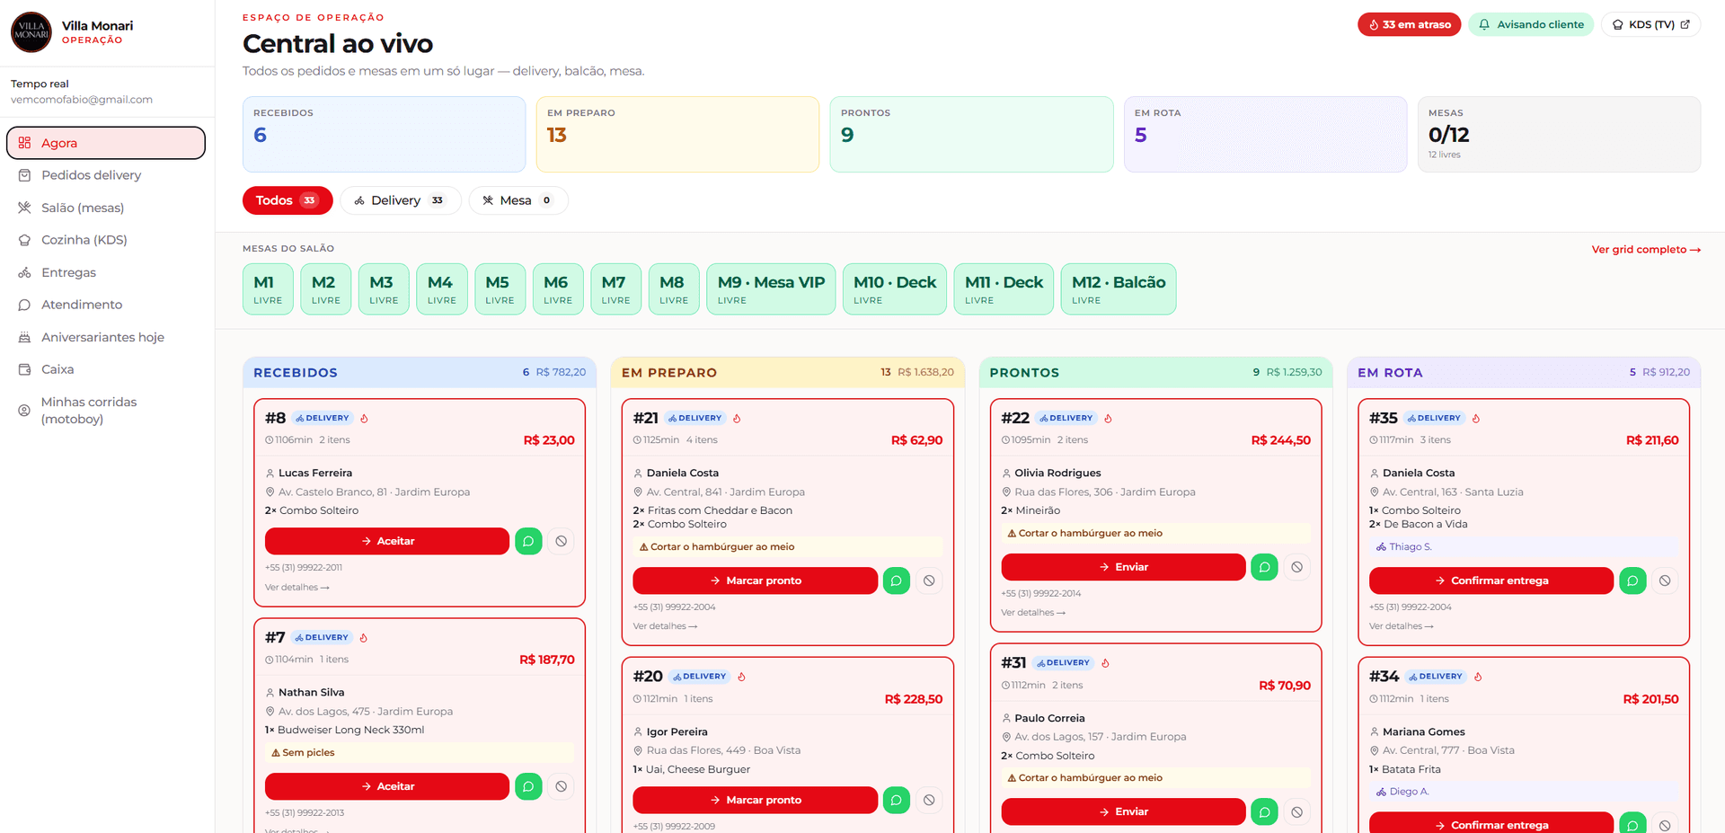Click the Em rota summary card
The width and height of the screenshot is (1725, 833).
pyautogui.click(x=1265, y=134)
